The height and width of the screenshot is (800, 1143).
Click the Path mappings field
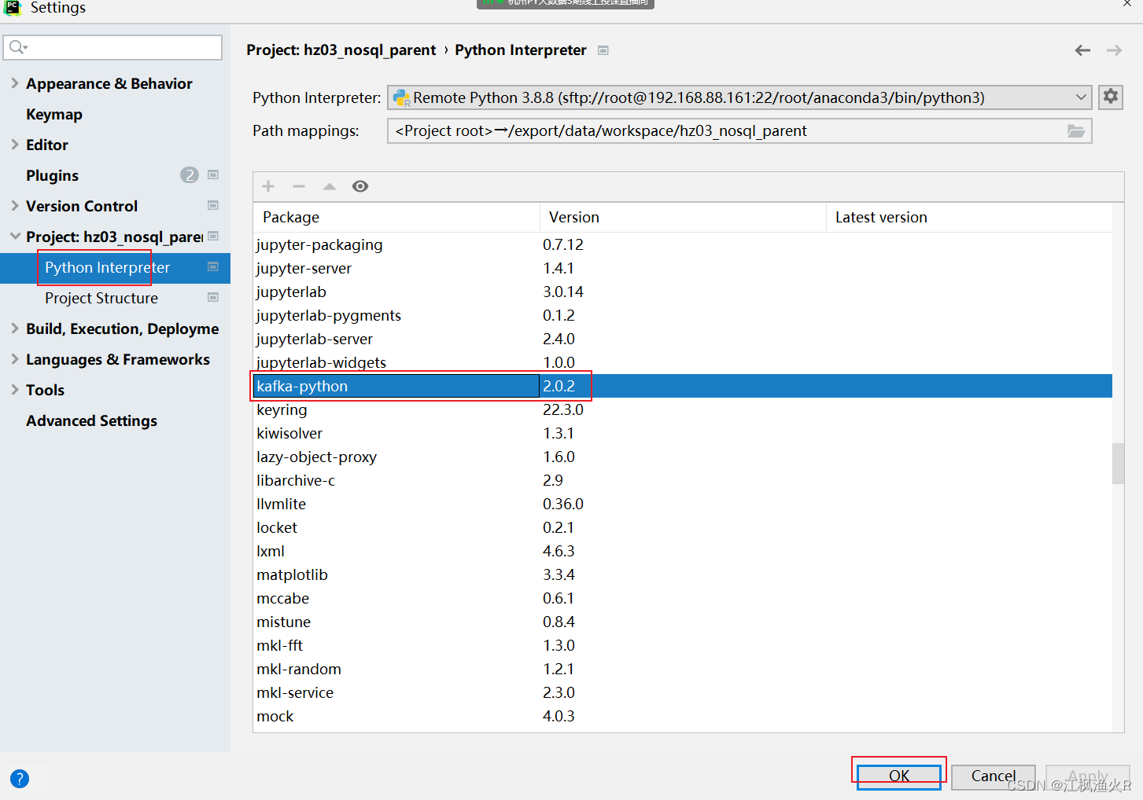point(739,131)
